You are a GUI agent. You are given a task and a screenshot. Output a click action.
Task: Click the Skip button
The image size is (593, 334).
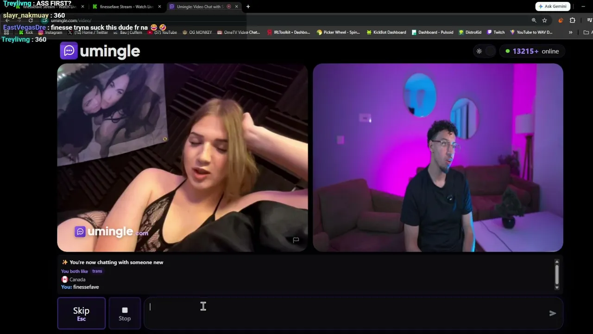click(x=81, y=313)
